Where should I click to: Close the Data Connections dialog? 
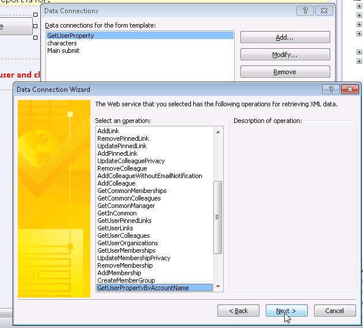326,10
